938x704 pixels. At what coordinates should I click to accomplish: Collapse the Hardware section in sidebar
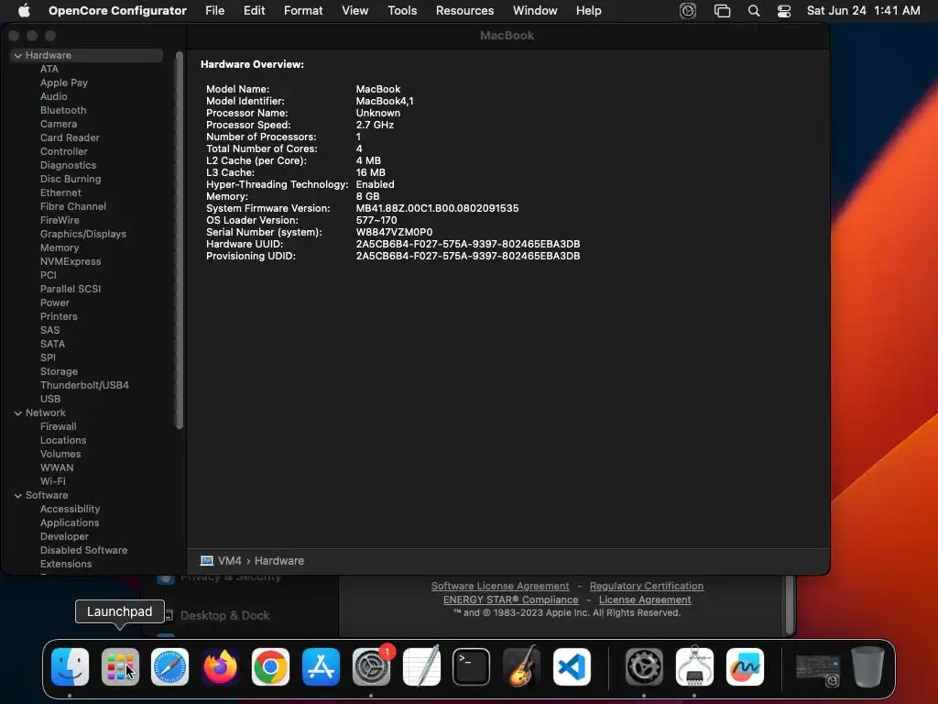point(18,55)
